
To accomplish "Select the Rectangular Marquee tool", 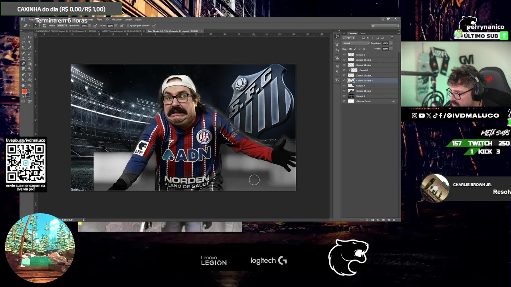I will point(23,37).
